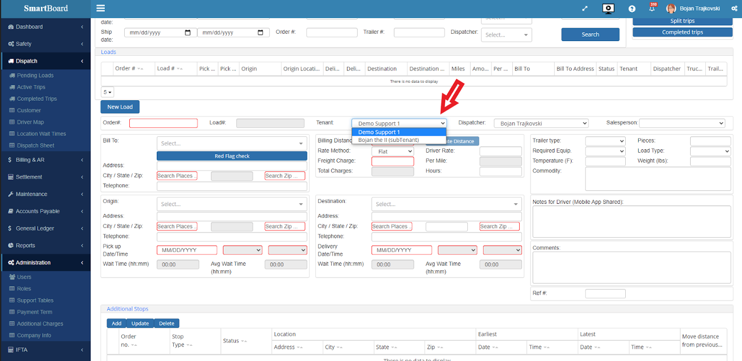742x361 pixels.
Task: Open the Load Type dropdown
Action: tap(710, 151)
